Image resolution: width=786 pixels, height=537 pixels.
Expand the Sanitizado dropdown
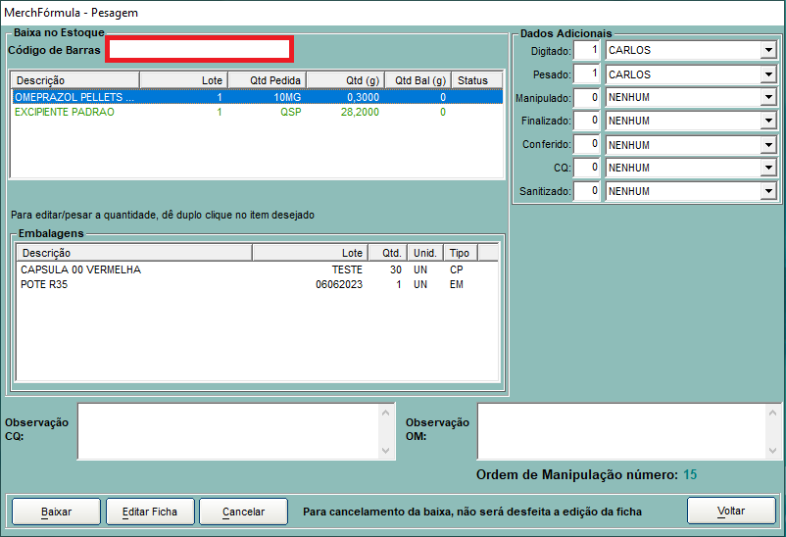(x=767, y=191)
